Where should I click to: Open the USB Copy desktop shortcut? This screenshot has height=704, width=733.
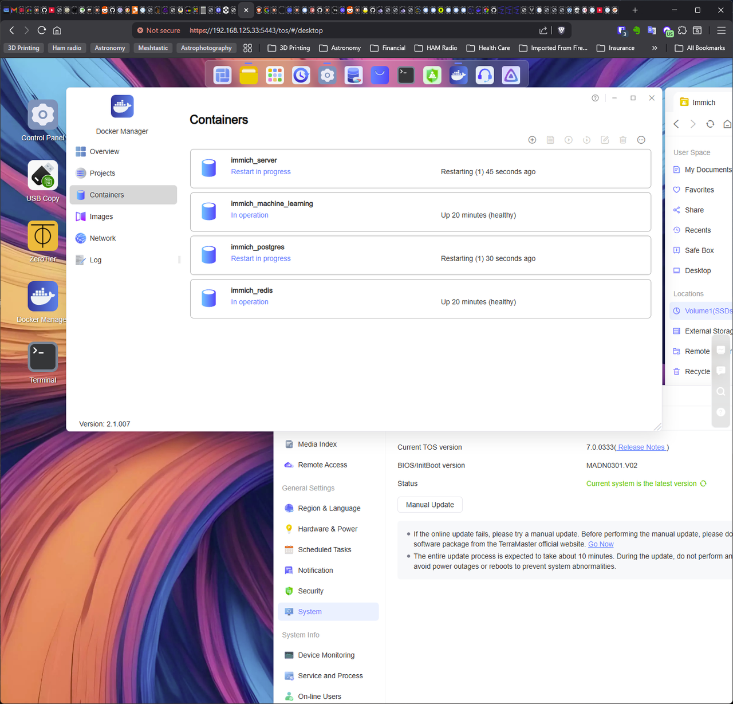point(43,181)
